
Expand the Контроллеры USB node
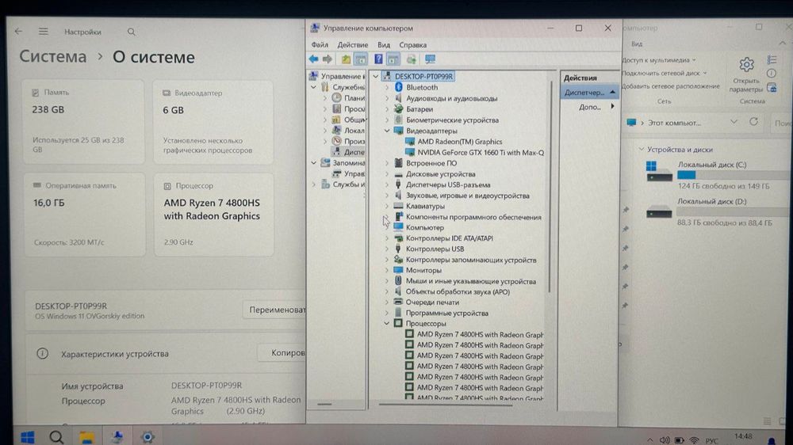[387, 249]
